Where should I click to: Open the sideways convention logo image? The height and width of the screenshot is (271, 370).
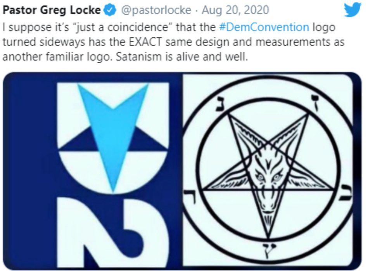[x=92, y=171]
